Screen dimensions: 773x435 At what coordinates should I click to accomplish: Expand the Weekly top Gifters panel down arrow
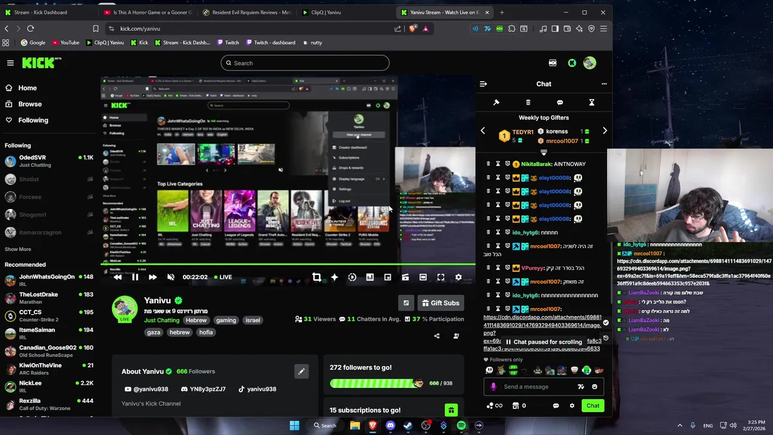544,152
